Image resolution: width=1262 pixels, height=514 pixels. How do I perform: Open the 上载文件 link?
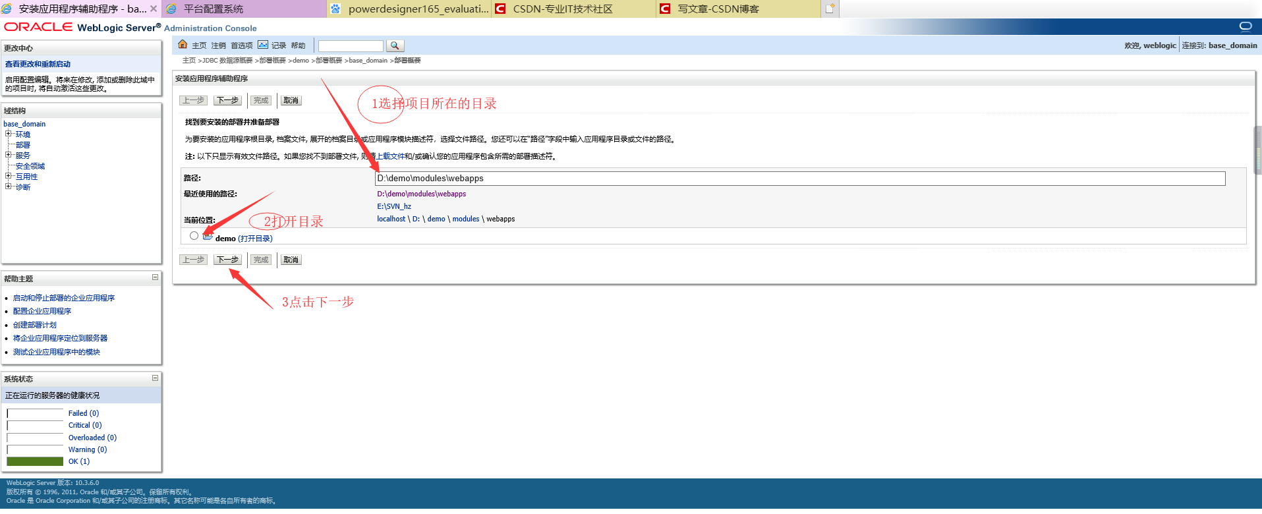coord(390,156)
